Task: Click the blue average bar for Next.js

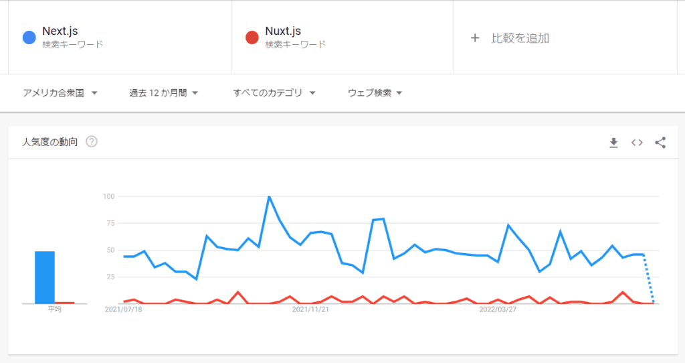Action: point(45,277)
